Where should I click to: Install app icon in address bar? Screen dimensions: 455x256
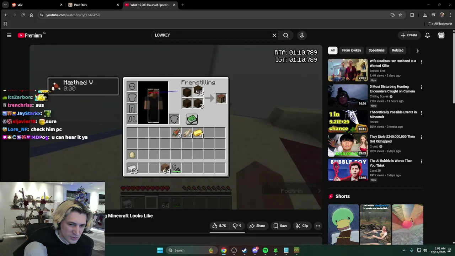point(392,15)
